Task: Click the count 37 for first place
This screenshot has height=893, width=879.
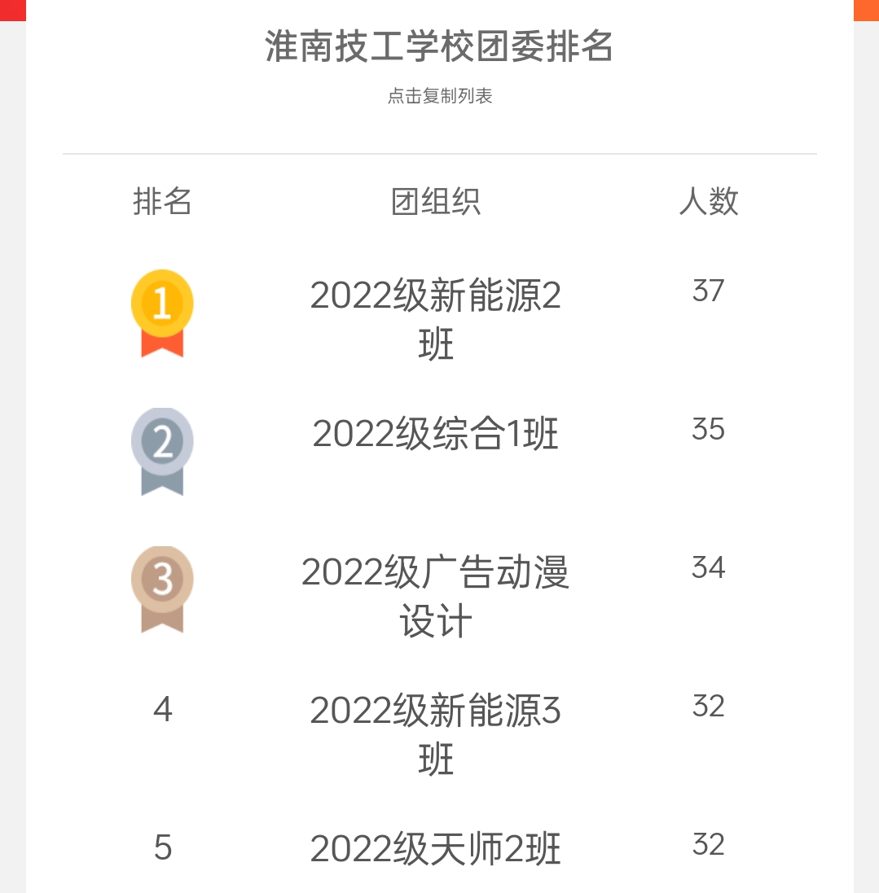Action: pyautogui.click(x=709, y=291)
